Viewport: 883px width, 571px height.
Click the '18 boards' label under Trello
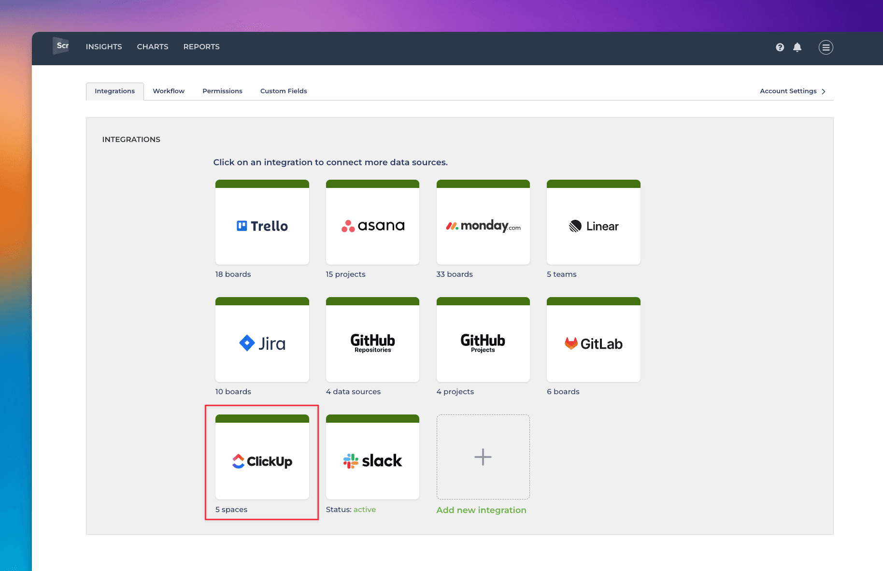(233, 274)
